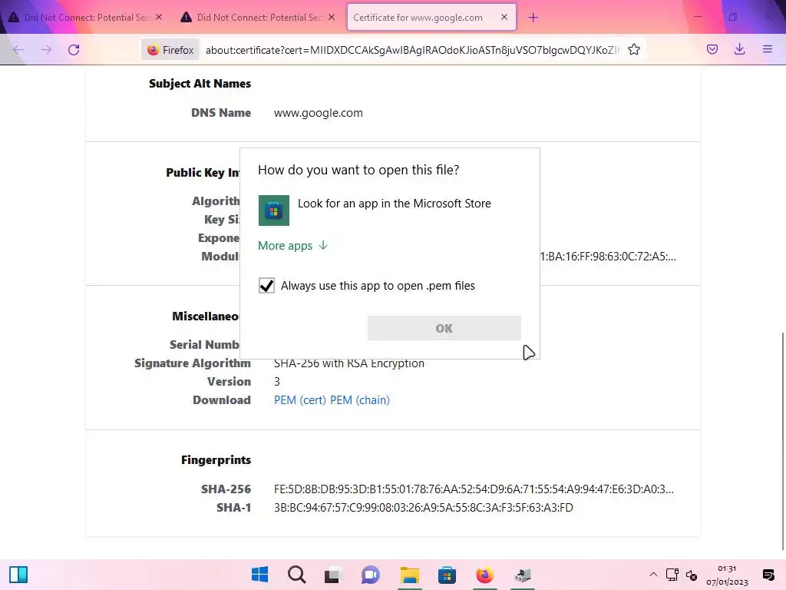Select Look for an app in the Microsoft Store

[x=389, y=210]
